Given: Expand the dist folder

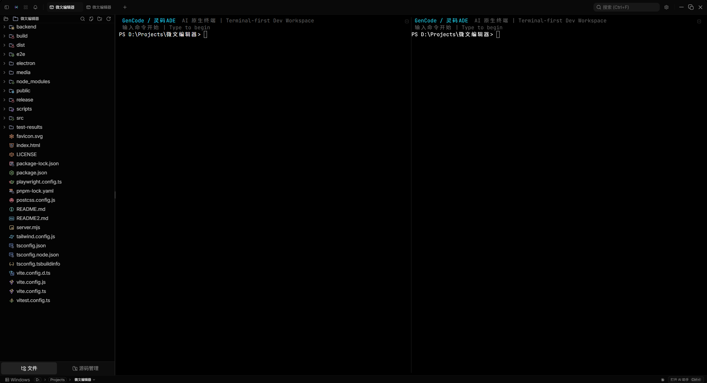Looking at the screenshot, I should pyautogui.click(x=4, y=45).
